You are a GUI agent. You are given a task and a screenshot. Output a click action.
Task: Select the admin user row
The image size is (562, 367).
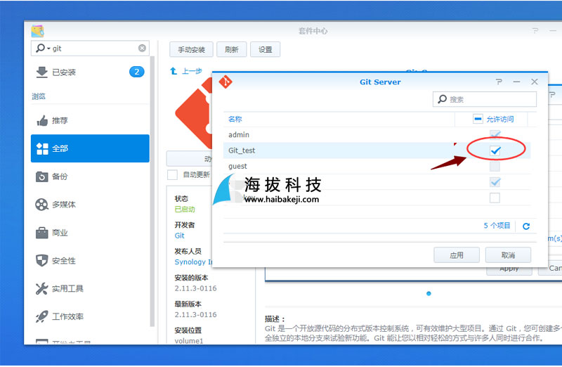(377, 135)
